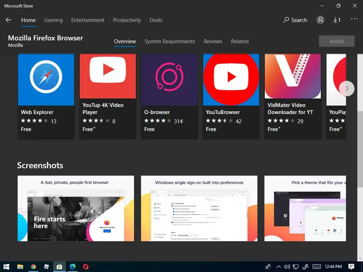363x272 pixels.
Task: Click the YouTuBrowser app title
Action: point(223,112)
